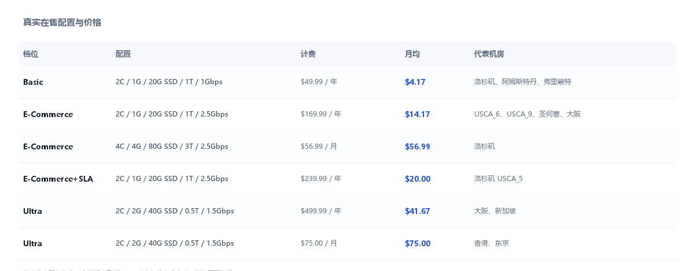Viewport: 694px width, 271px height.
Task: Click the 月均 column header
Action: (x=412, y=54)
